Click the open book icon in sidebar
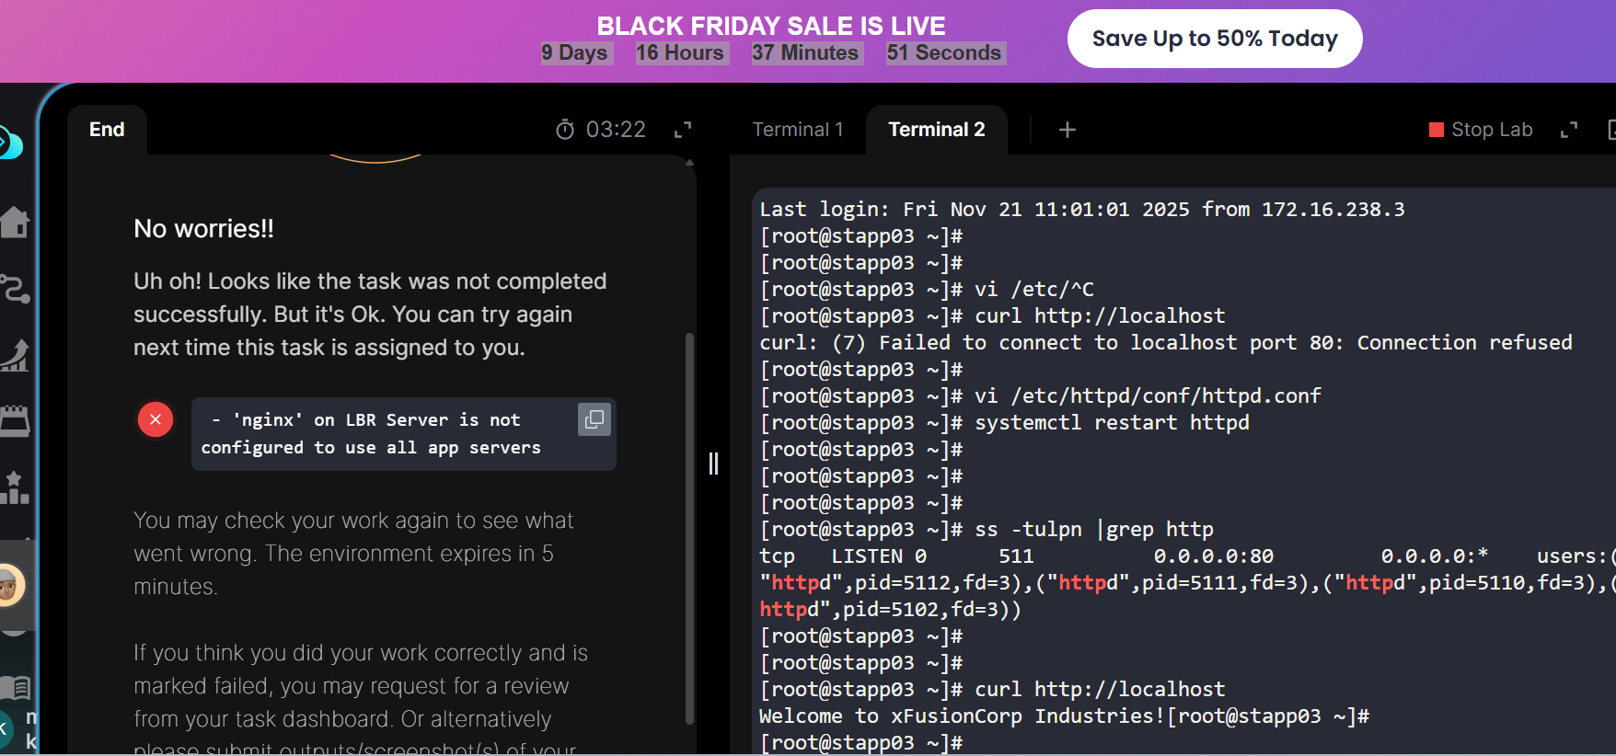The height and width of the screenshot is (756, 1616). 15,687
